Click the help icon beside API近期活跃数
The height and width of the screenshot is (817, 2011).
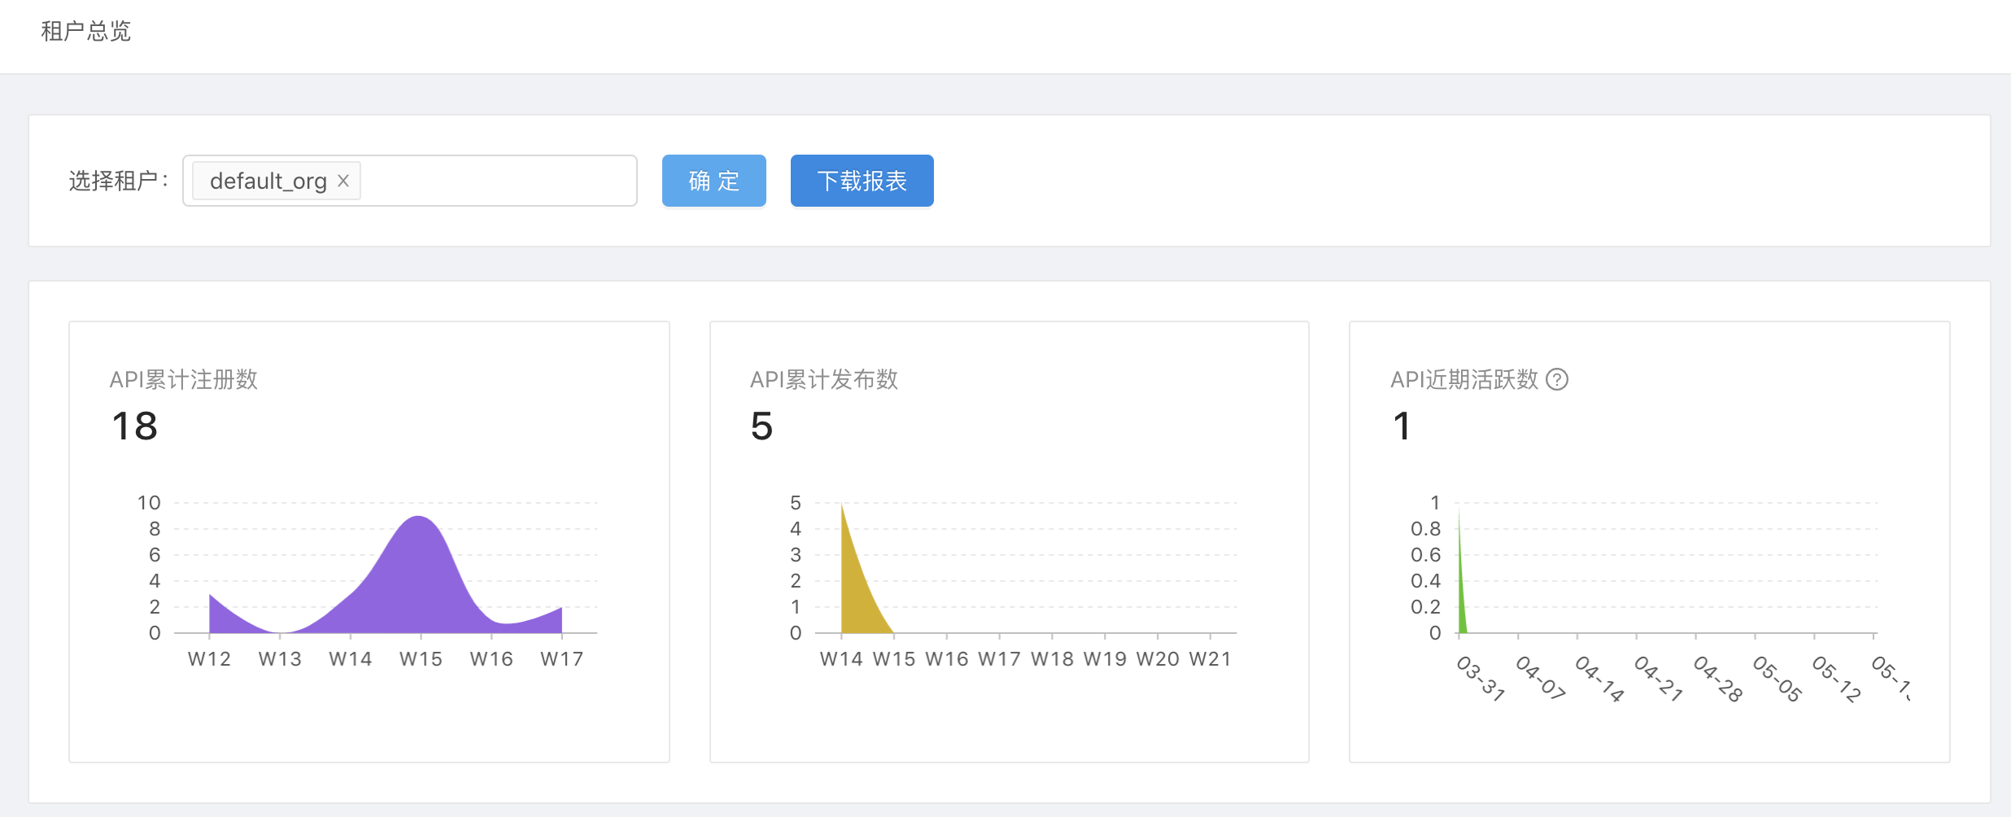tap(1556, 379)
